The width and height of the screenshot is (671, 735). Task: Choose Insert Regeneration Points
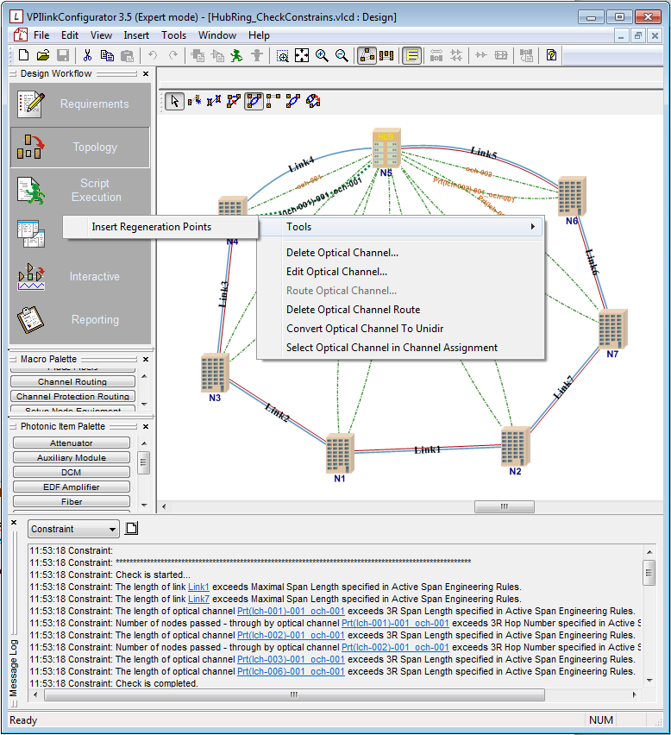(x=160, y=227)
